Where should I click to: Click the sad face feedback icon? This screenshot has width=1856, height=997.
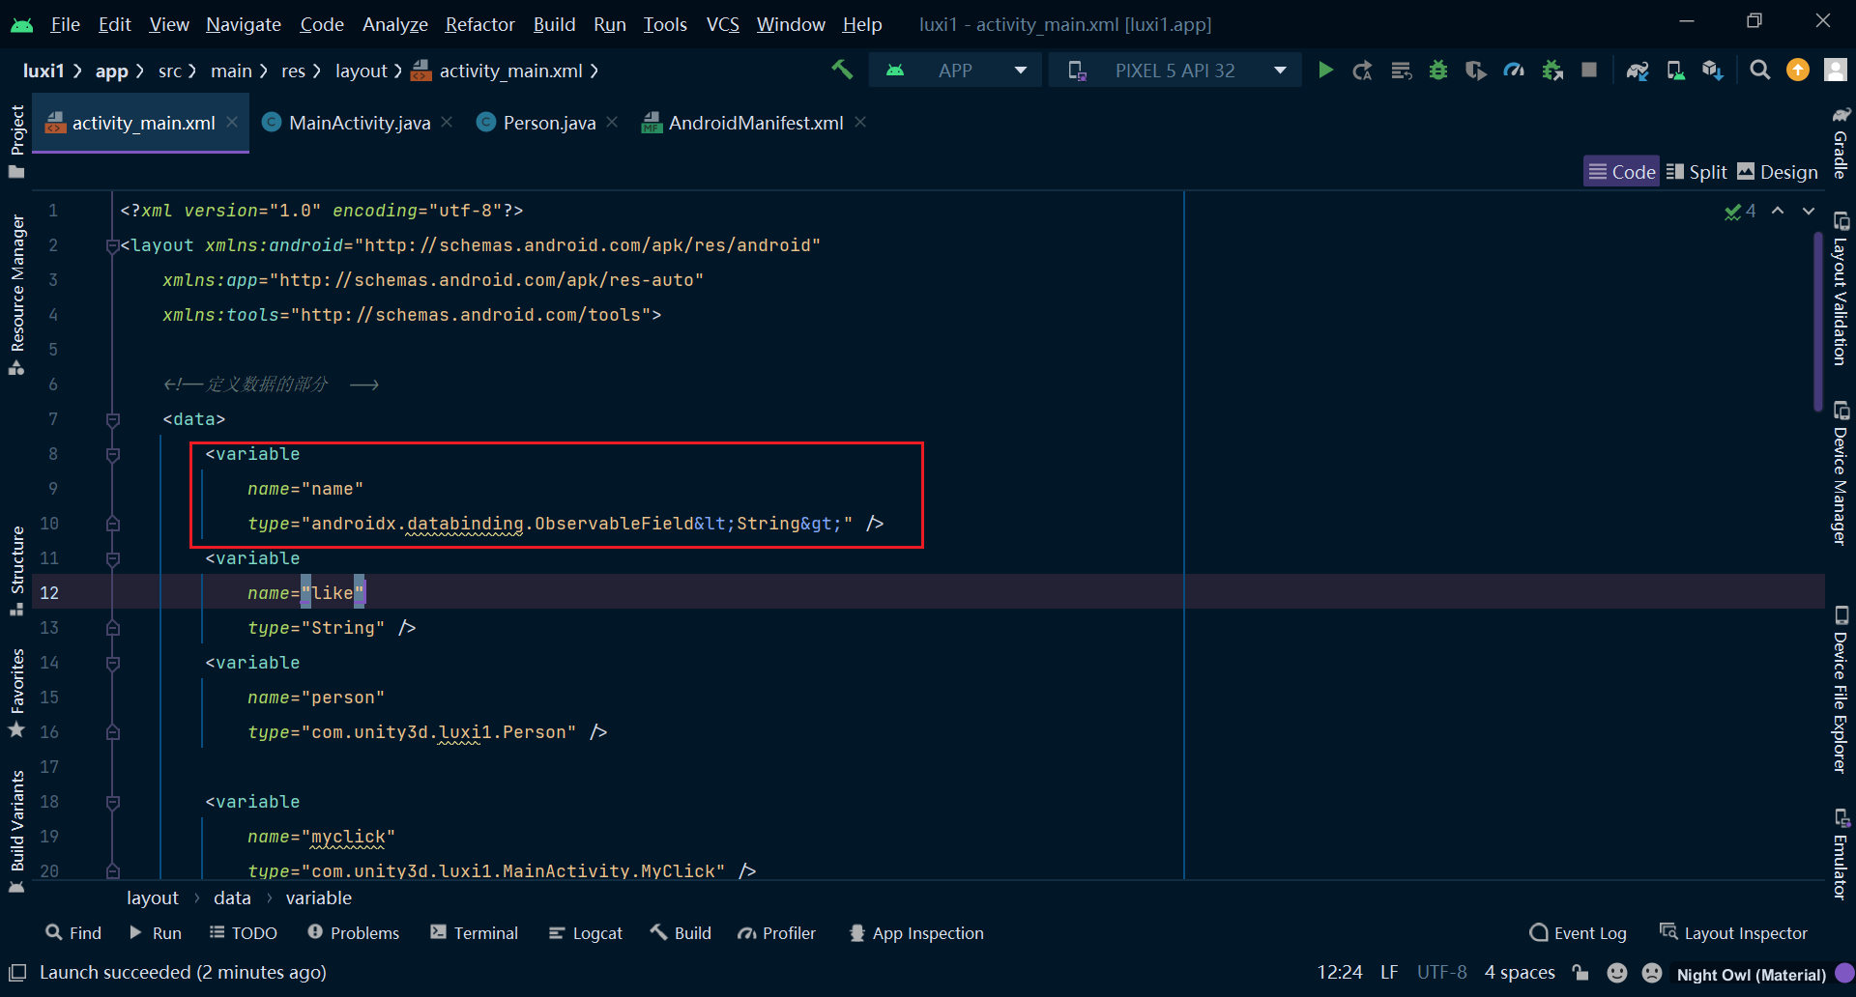point(1652,973)
